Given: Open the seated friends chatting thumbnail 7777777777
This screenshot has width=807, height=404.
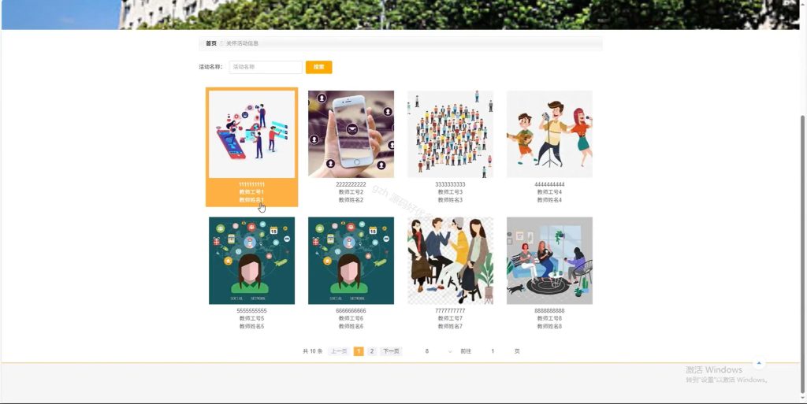Looking at the screenshot, I should point(450,261).
